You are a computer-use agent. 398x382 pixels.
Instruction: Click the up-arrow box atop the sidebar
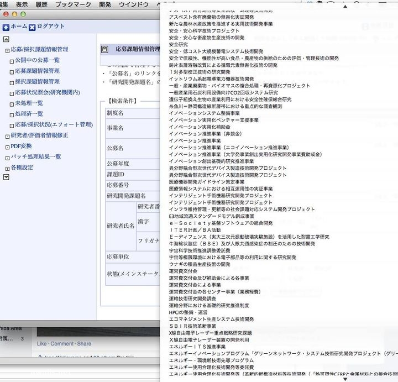point(6,39)
